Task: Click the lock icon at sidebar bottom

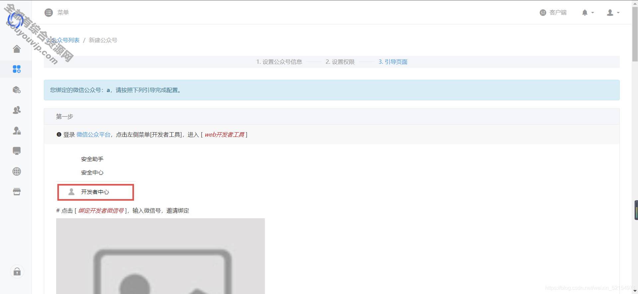Action: pyautogui.click(x=17, y=272)
